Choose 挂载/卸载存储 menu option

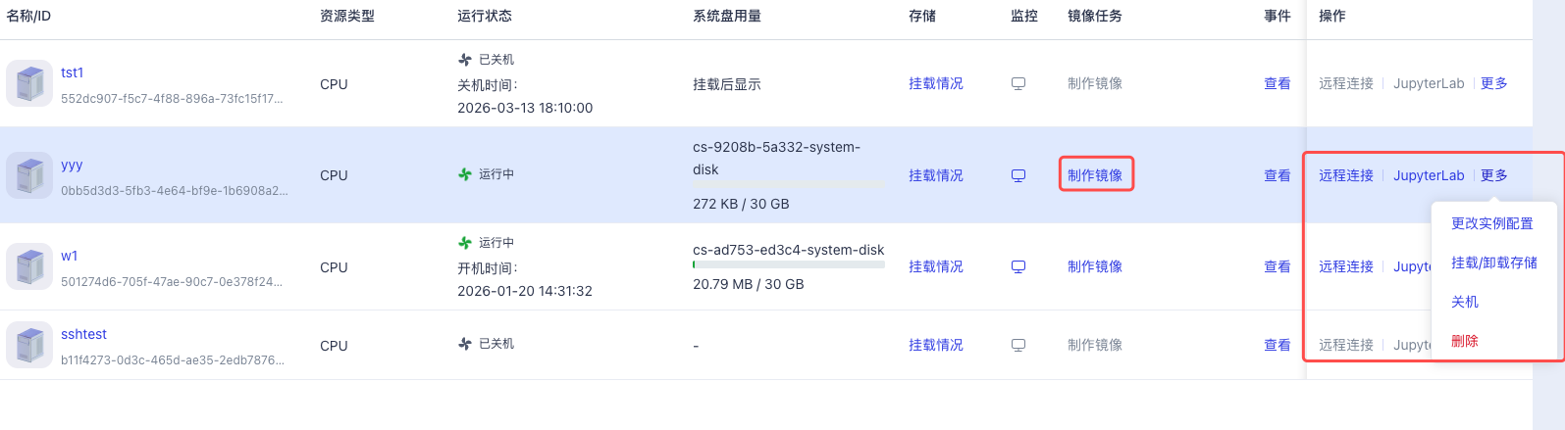[1493, 263]
